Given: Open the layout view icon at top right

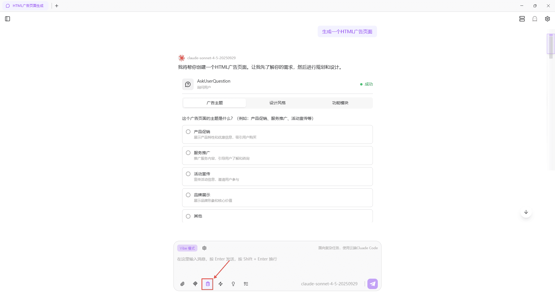Looking at the screenshot, I should (522, 19).
